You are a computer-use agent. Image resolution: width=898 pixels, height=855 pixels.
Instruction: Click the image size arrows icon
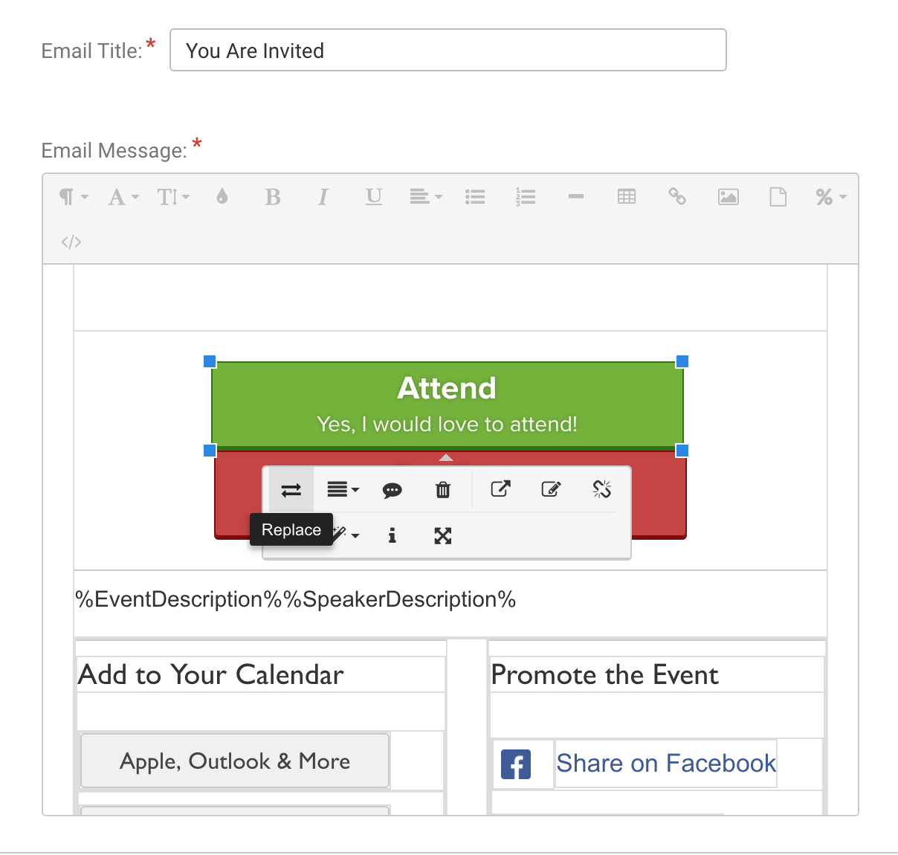(443, 535)
